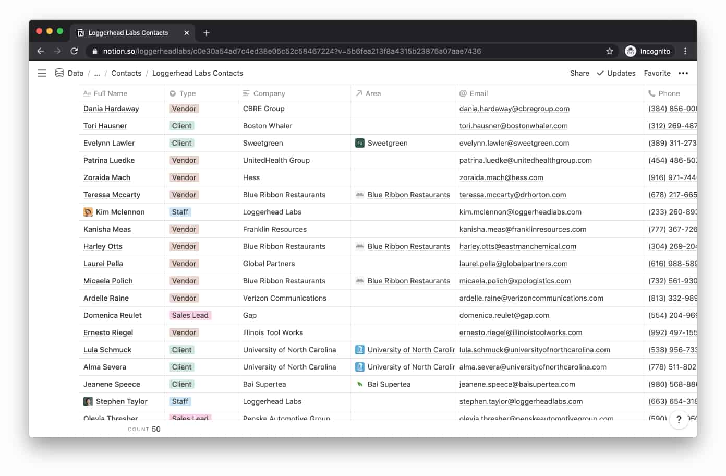
Task: Click the target icon in the Type column header
Action: tap(172, 93)
